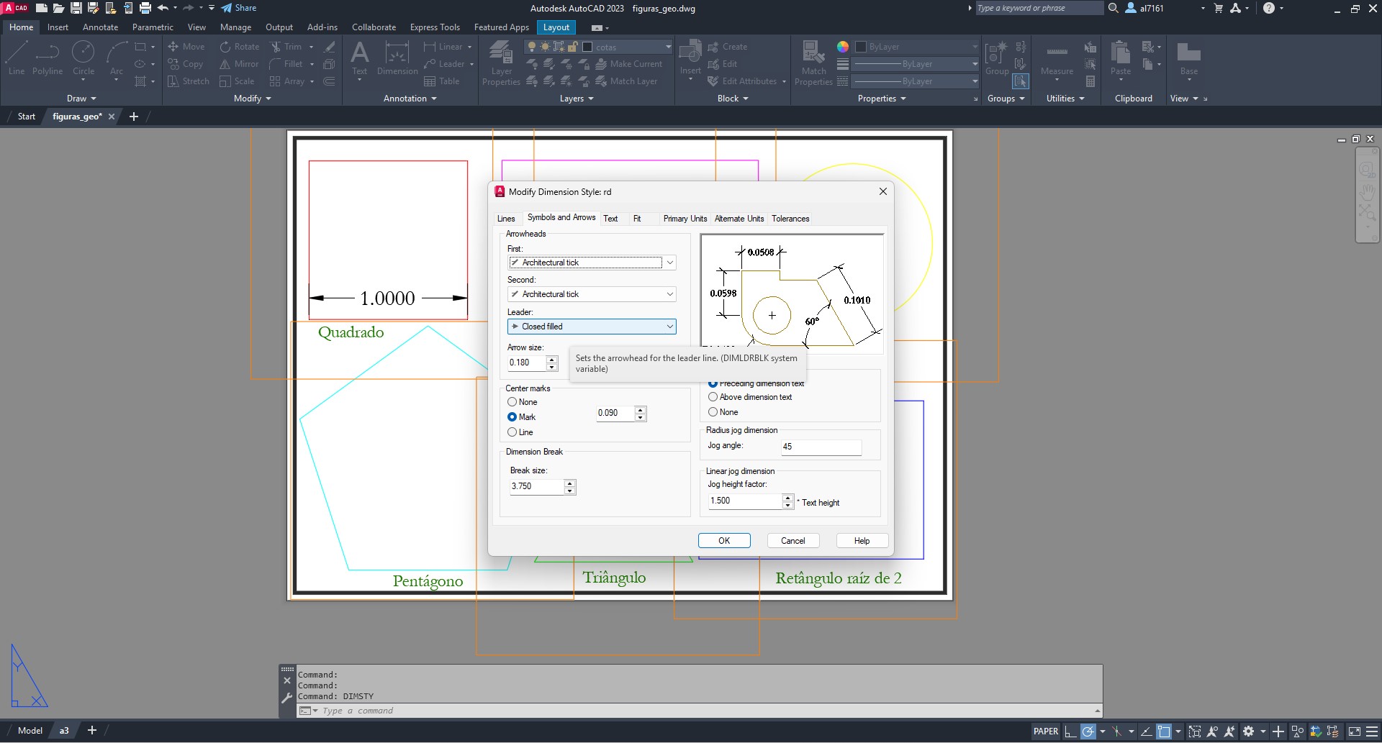Click the Jog angle input field
This screenshot has width=1382, height=743.
(x=821, y=447)
